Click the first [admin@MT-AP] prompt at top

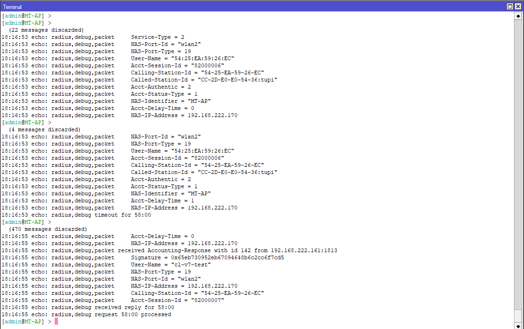click(27, 16)
